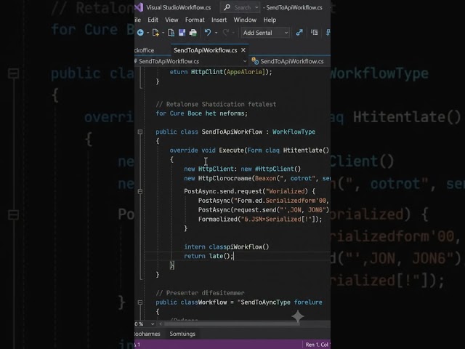Open the zoom percentage dropdown
This screenshot has height=349, width=465.
coord(153,324)
